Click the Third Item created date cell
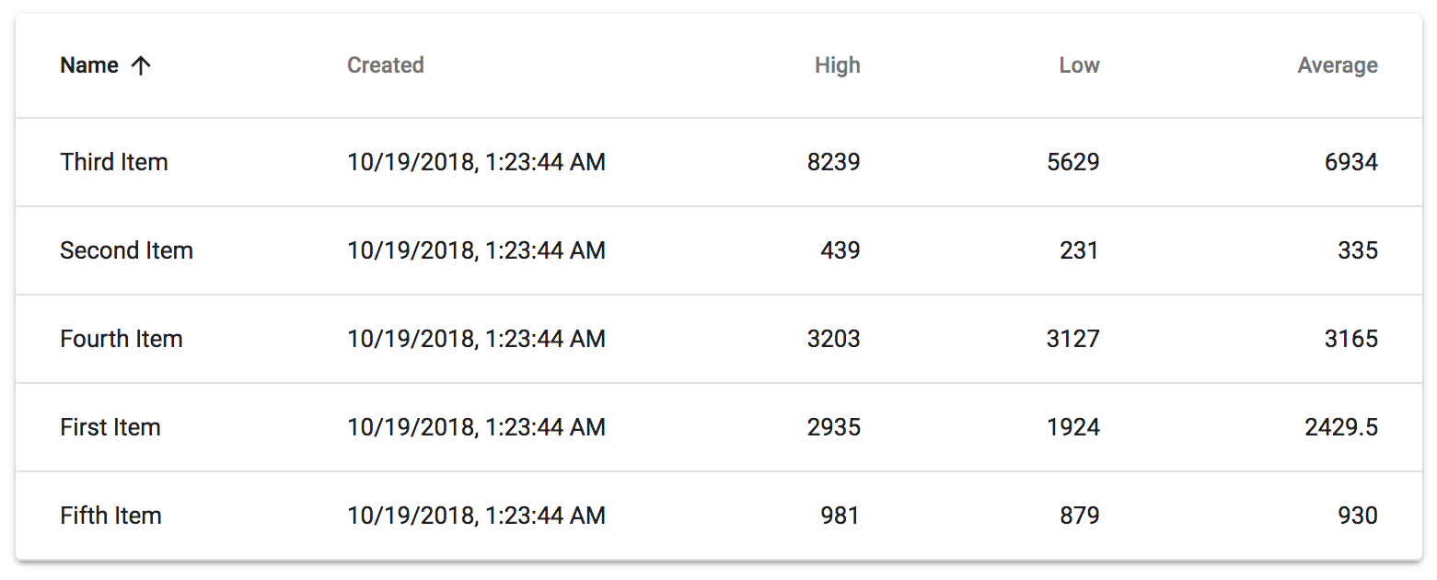 [x=476, y=163]
